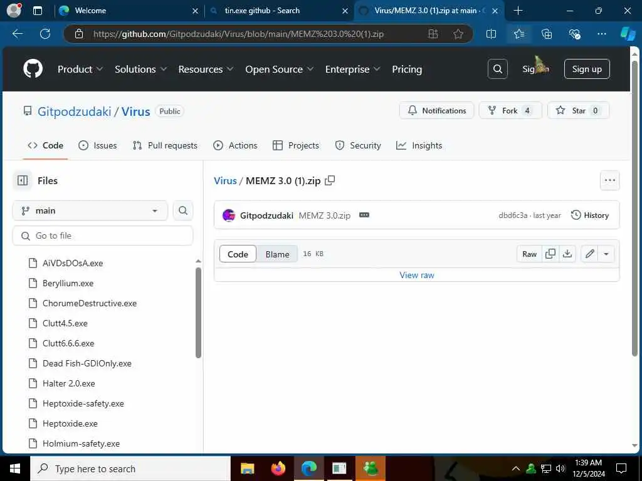Viewport: 642px width, 481px height.
Task: Click the file options three-dot menu
Action: click(x=609, y=180)
